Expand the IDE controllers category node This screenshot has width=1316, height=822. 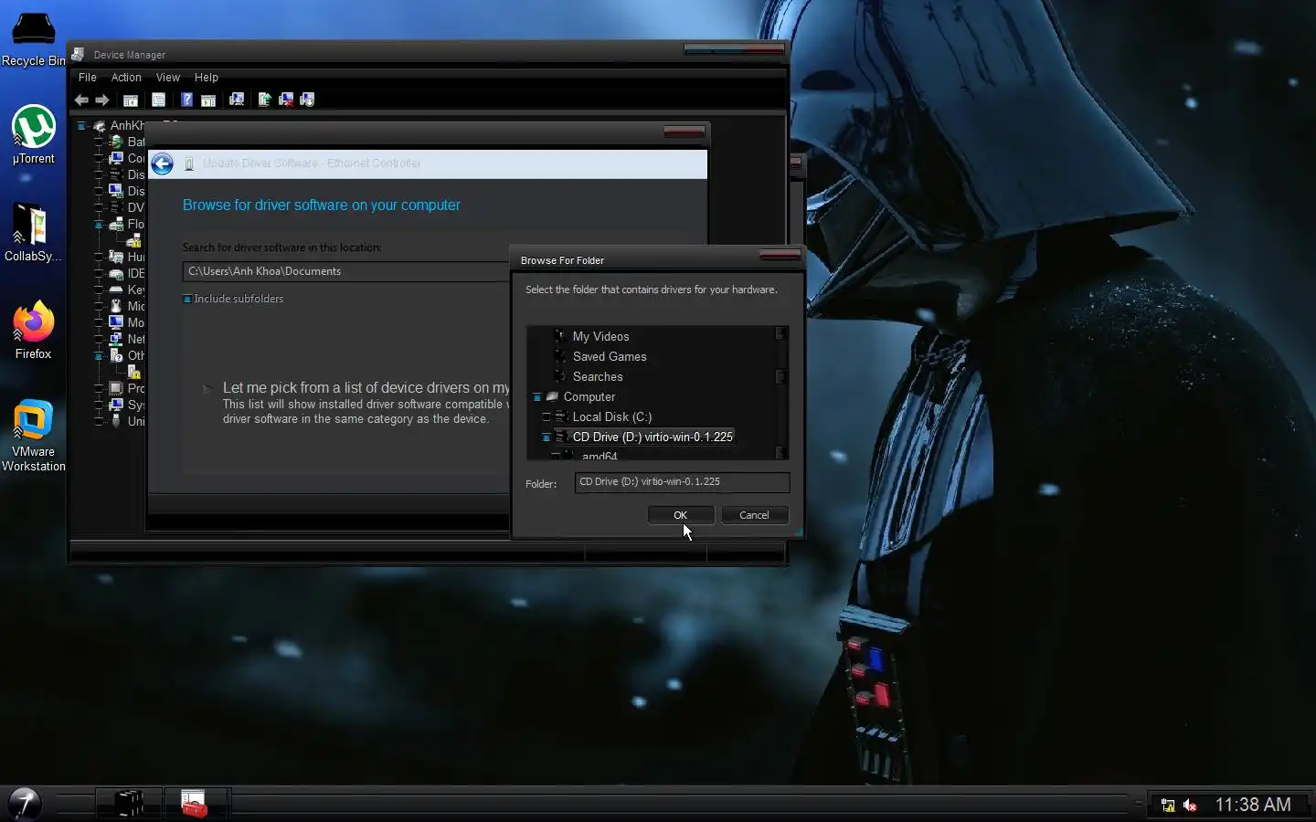click(x=99, y=273)
